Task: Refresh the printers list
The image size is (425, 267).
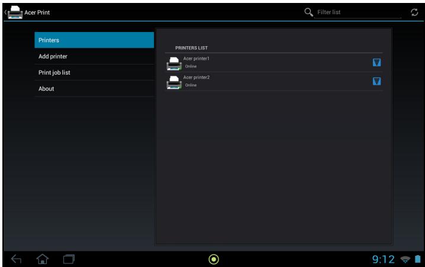Action: click(414, 12)
